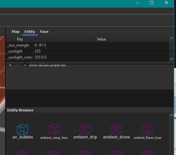This screenshot has height=155, width=176.
Task: Toggle Show default properties checkbox
Action: [x=26, y=65]
